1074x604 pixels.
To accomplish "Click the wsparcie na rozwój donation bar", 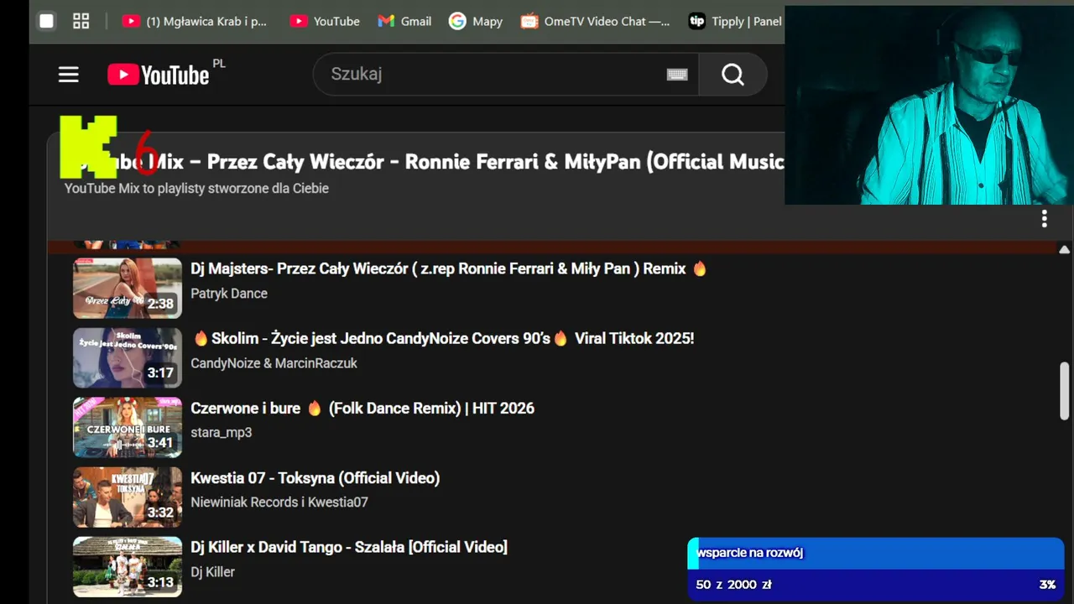I will [x=876, y=553].
